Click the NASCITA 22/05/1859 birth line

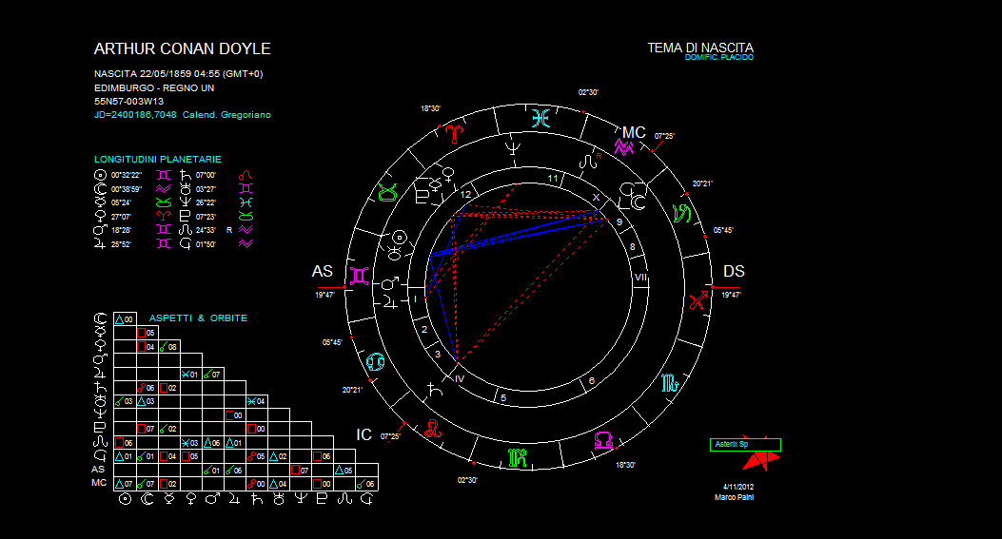(178, 74)
